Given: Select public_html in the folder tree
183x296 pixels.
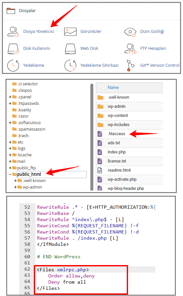Looking at the screenshot, I should (29, 174).
